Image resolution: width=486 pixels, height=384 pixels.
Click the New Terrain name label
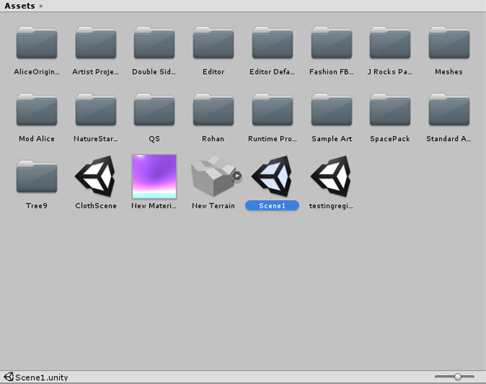213,206
